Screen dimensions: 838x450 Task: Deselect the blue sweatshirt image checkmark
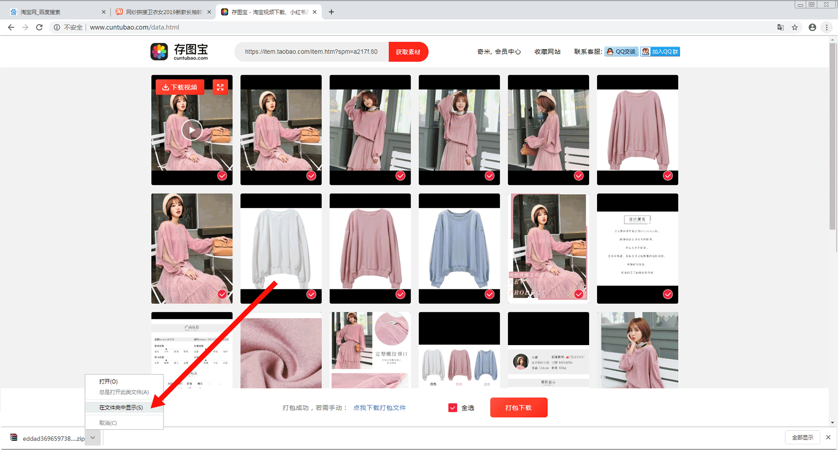point(489,294)
